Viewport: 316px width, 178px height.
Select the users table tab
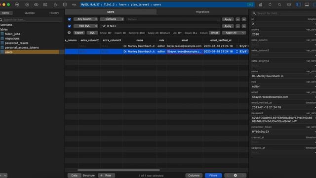(x=111, y=12)
